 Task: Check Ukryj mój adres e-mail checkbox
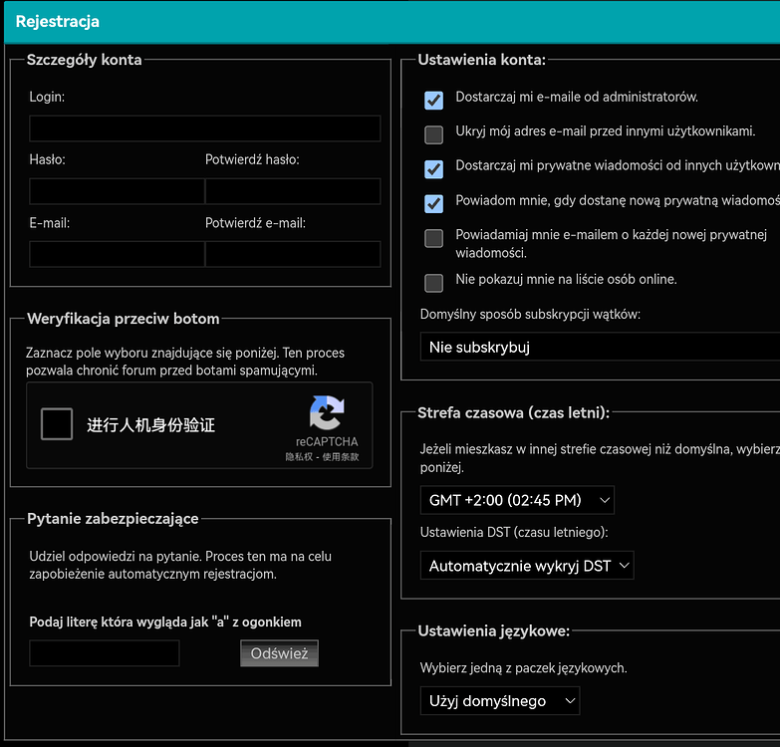tap(433, 134)
